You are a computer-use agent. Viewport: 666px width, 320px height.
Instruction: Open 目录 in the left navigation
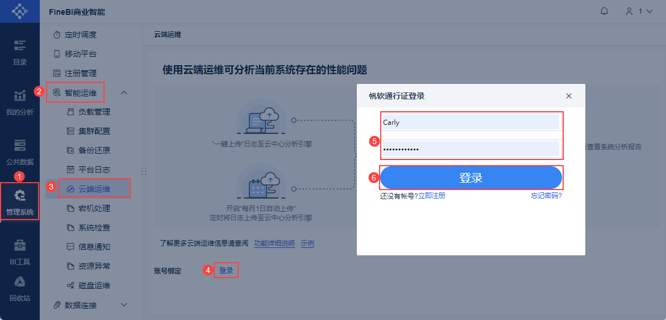pos(19,53)
